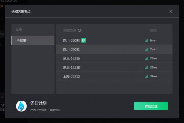Click signal bars next to 7ms latency

click(x=146, y=50)
